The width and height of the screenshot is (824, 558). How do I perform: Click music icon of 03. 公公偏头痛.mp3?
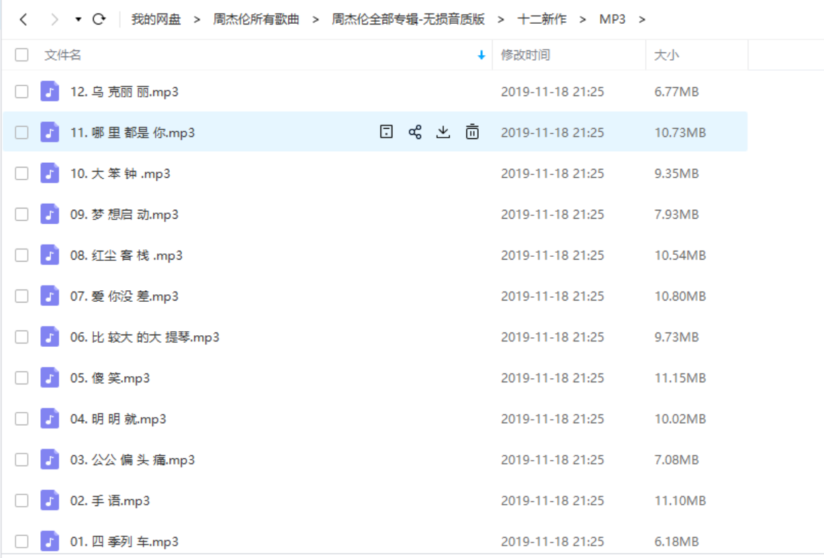[x=50, y=459]
